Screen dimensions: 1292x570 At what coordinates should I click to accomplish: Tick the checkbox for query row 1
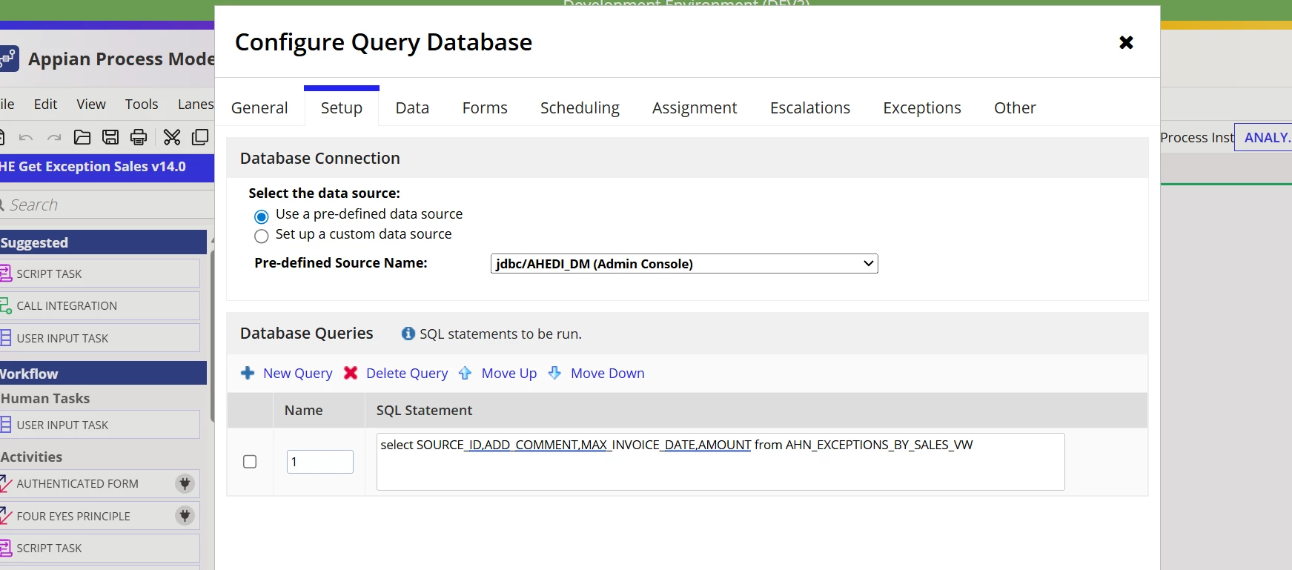[x=250, y=462]
